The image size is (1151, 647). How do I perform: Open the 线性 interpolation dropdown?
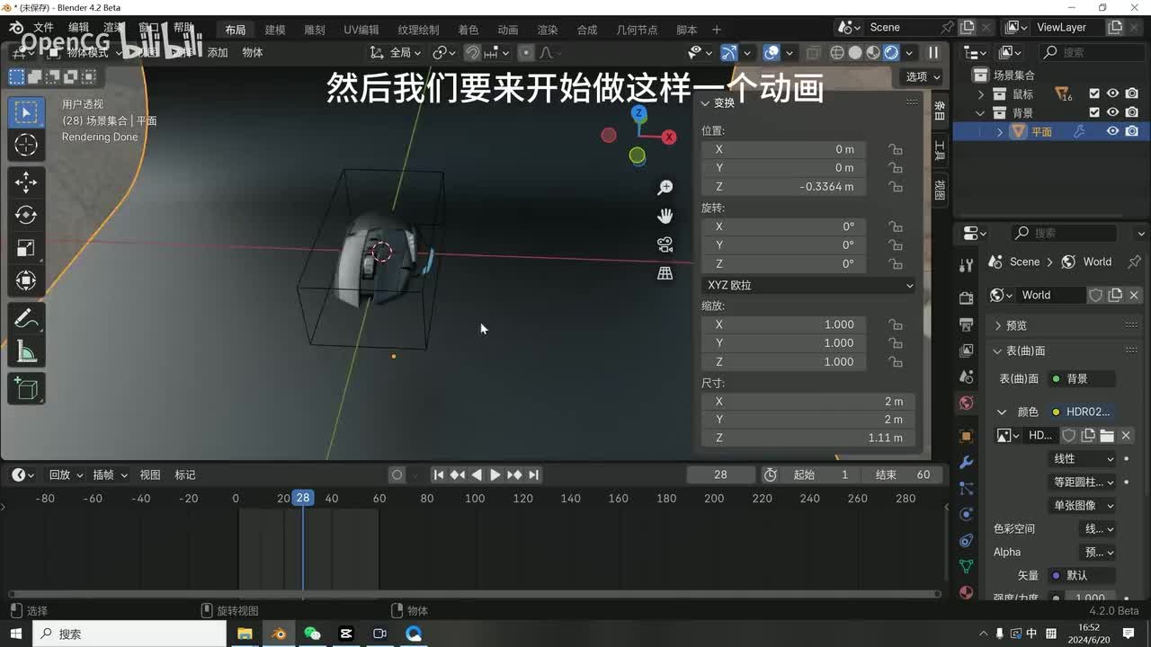tap(1084, 458)
